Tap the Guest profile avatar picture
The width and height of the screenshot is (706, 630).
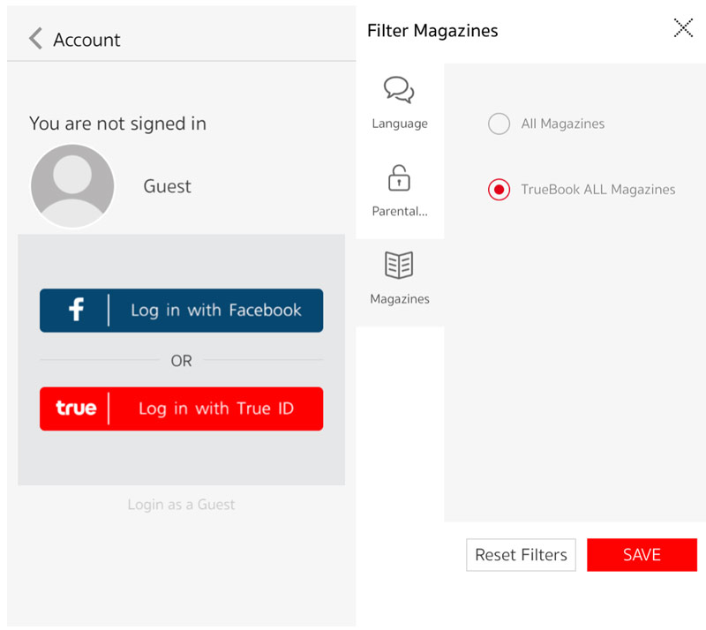(72, 186)
